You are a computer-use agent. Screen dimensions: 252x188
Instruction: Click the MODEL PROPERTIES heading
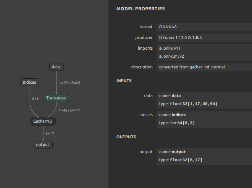(141, 9)
